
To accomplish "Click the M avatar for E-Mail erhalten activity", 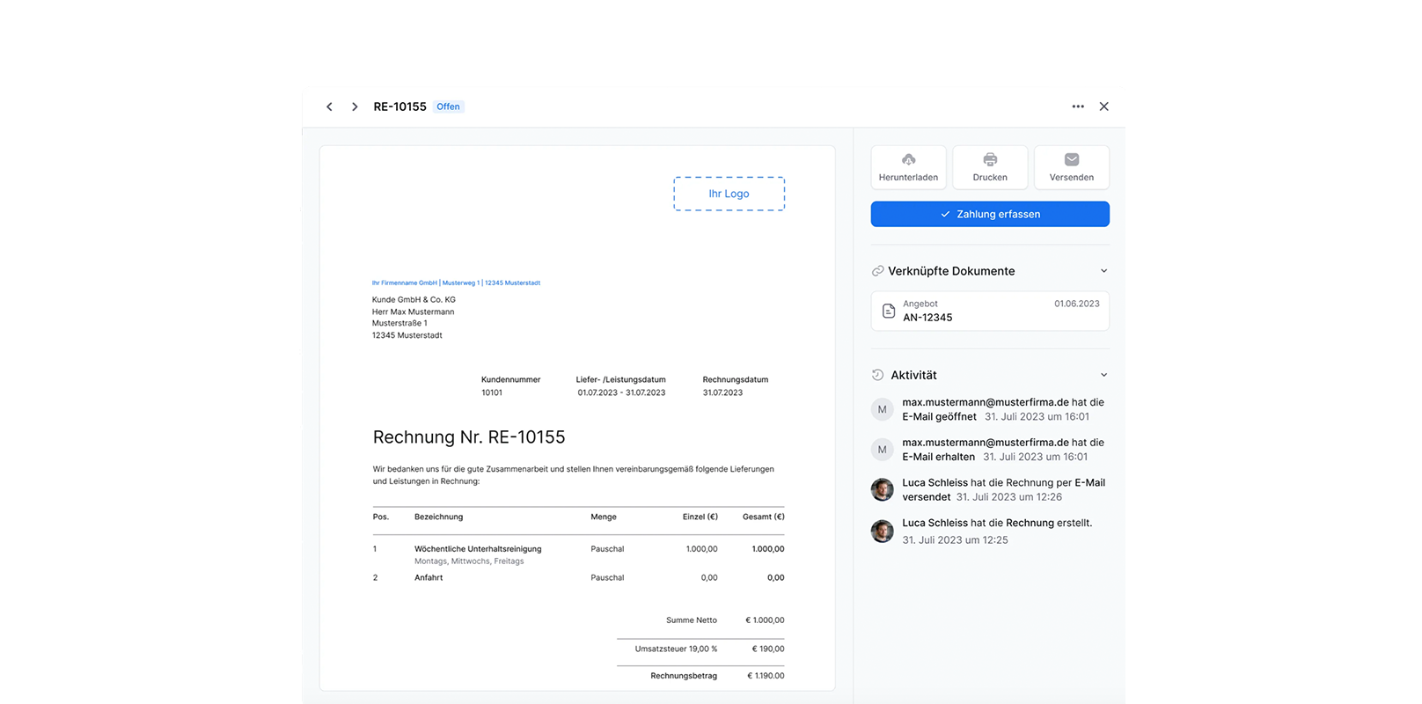I will pos(883,450).
